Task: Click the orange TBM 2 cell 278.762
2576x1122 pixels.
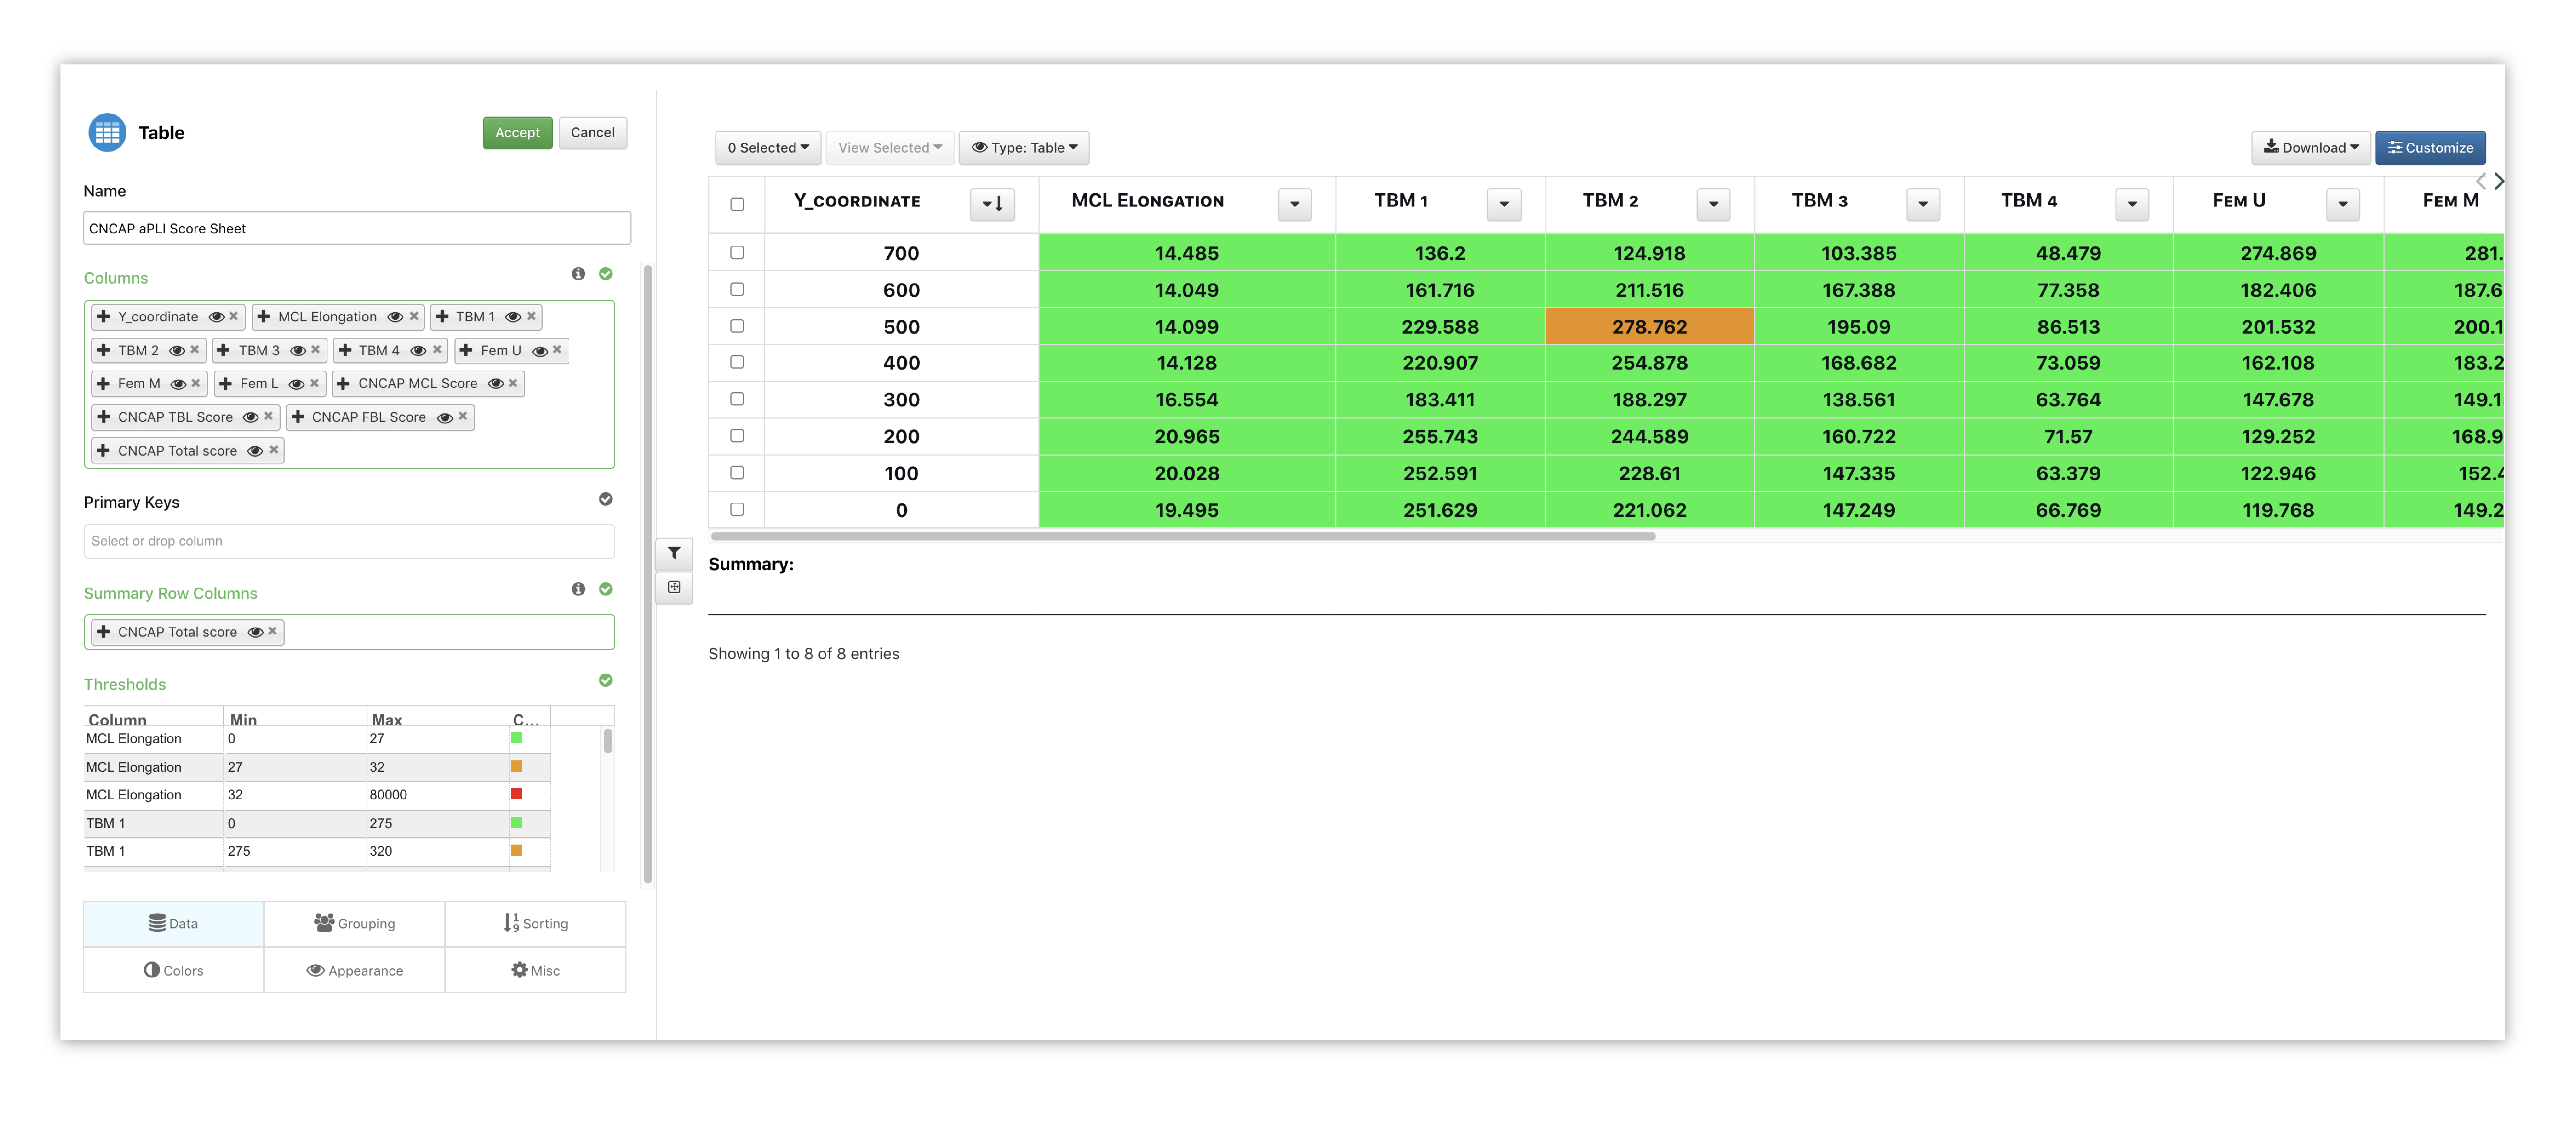Action: [x=1650, y=327]
